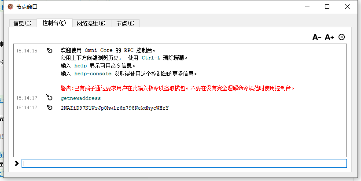
Task: Maximize the 节点窗口 window
Action: tap(327, 7)
